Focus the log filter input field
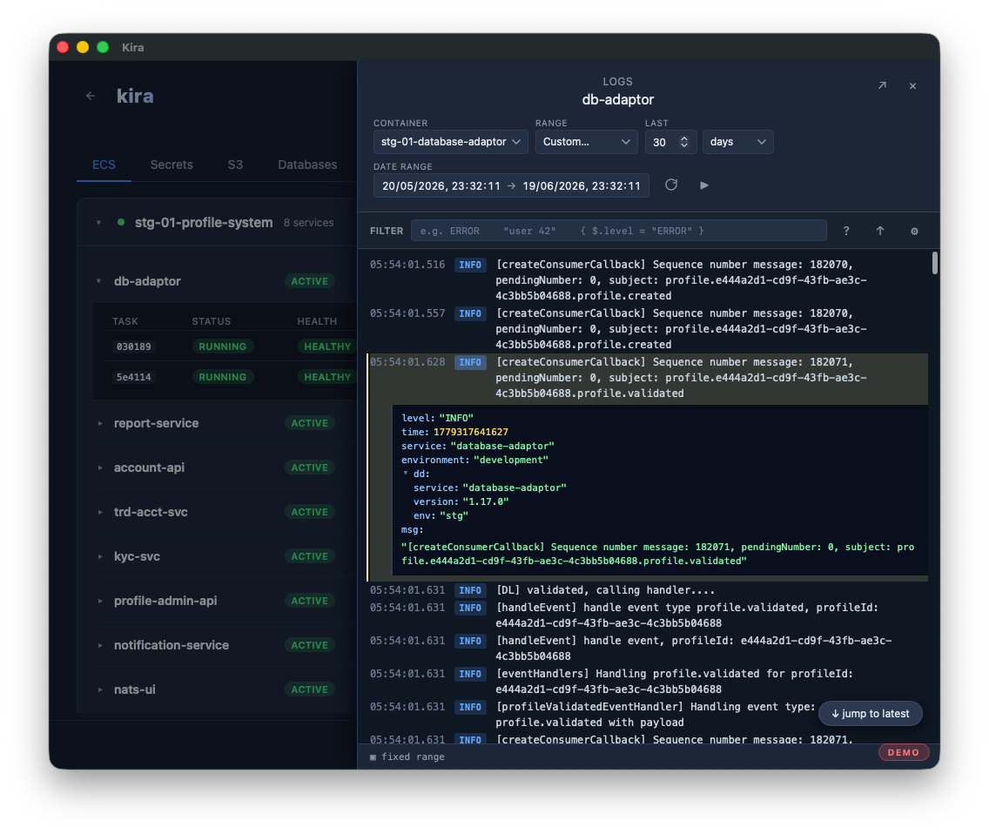The height and width of the screenshot is (834, 989). pos(619,231)
